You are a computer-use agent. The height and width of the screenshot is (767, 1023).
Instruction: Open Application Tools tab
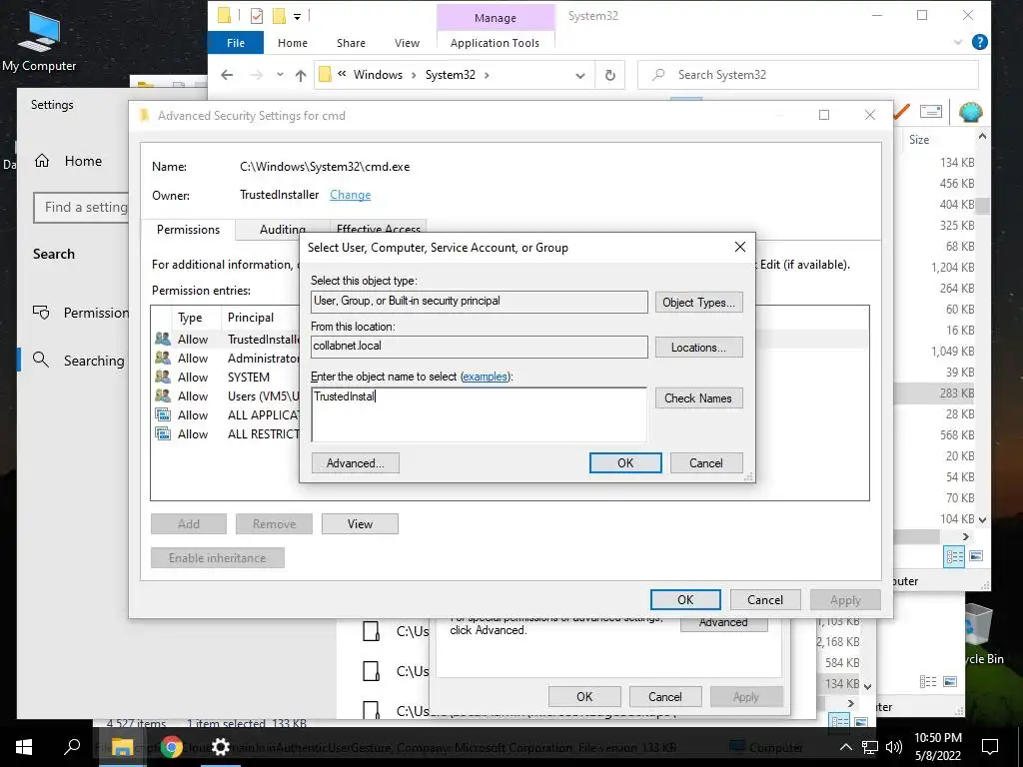(x=495, y=43)
